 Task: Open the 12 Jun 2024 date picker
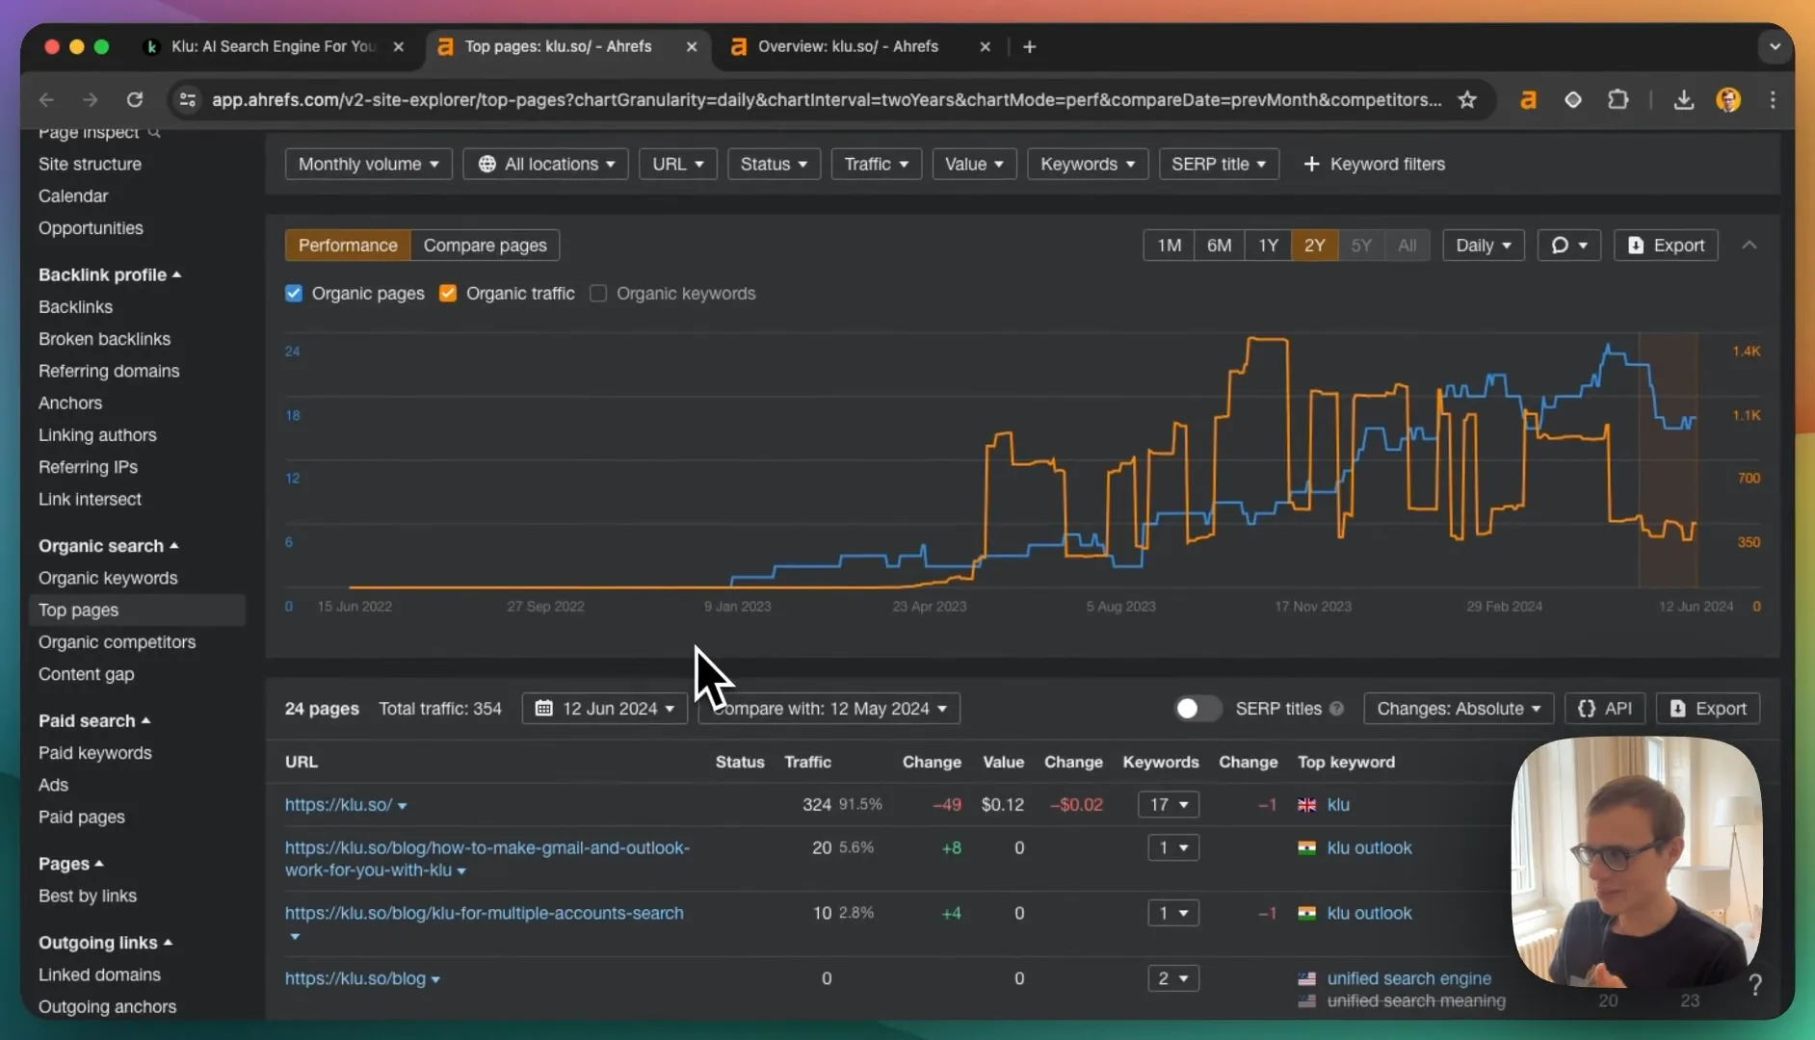604,709
